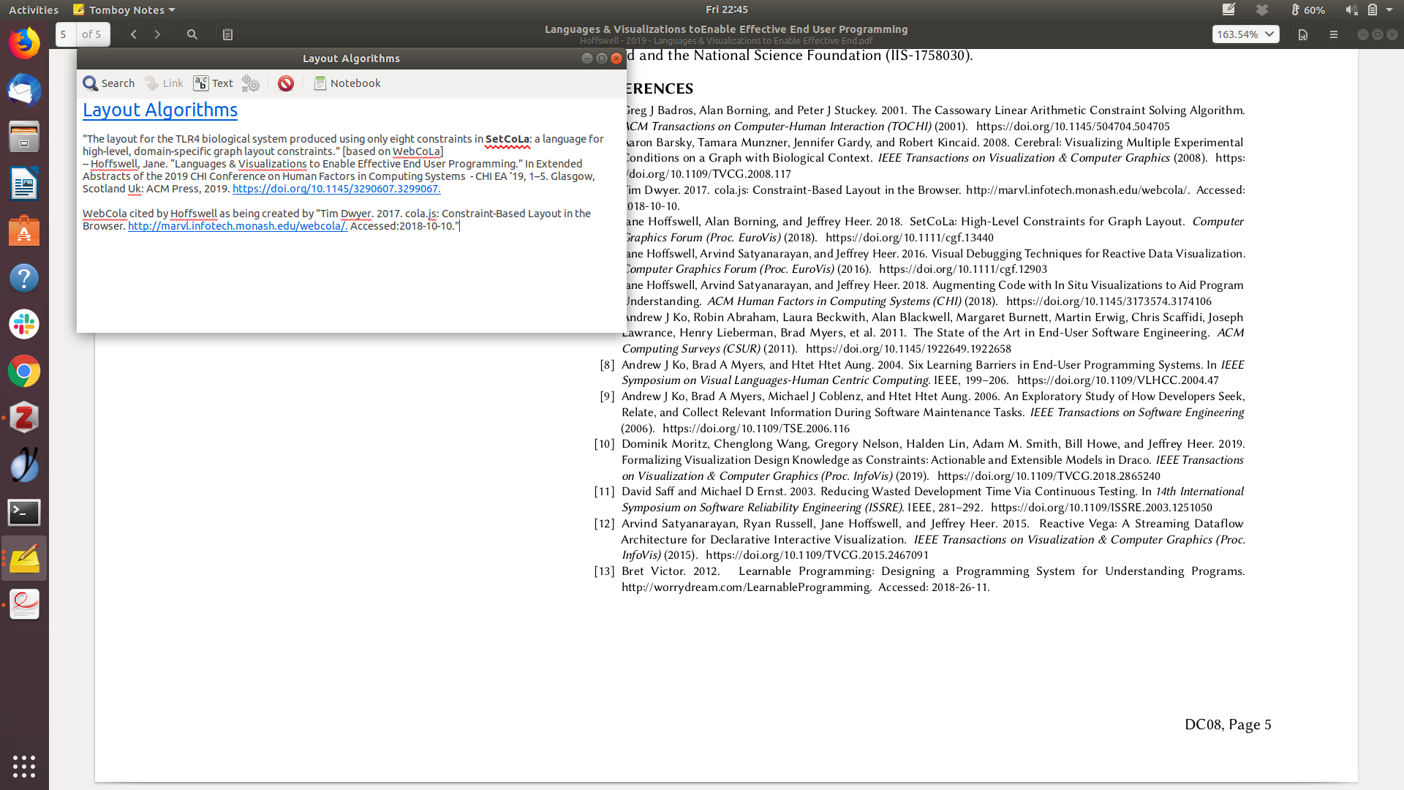Go to the previous page in PDF viewer
The width and height of the screenshot is (1404, 790).
pyautogui.click(x=133, y=34)
